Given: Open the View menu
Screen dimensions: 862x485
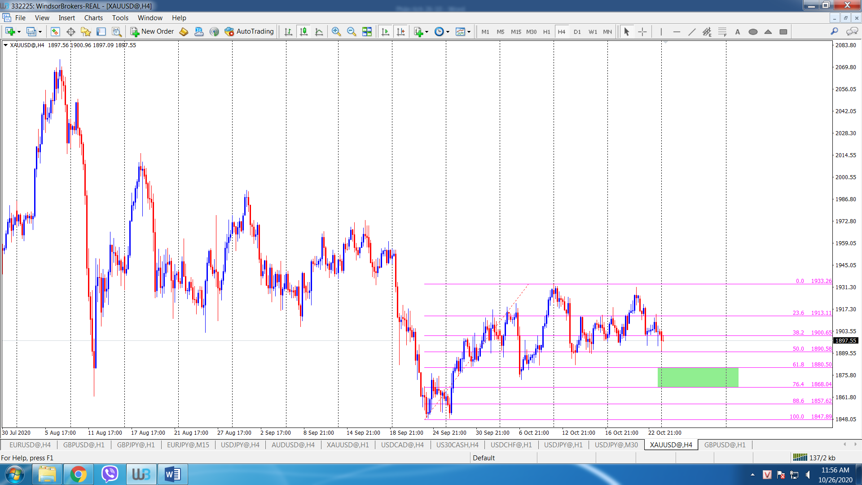Looking at the screenshot, I should (x=42, y=18).
